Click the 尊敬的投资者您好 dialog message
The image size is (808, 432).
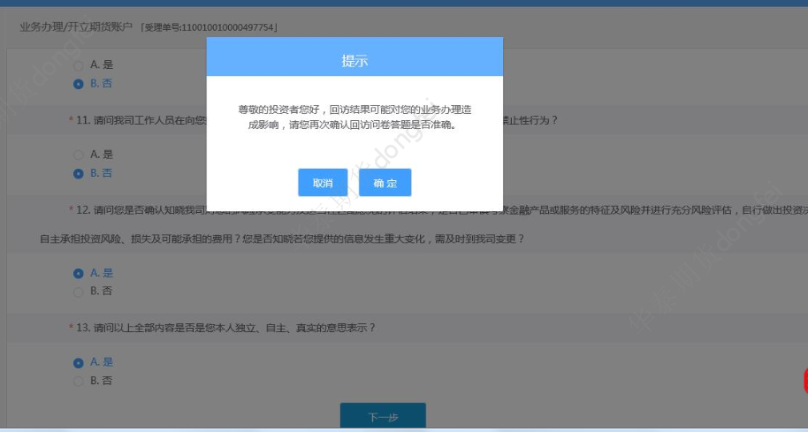point(354,117)
